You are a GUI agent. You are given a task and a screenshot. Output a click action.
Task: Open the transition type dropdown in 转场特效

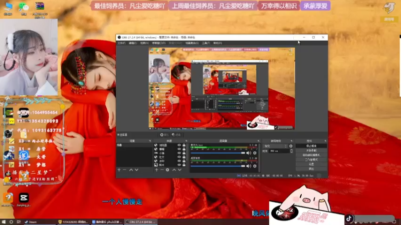click(275, 146)
